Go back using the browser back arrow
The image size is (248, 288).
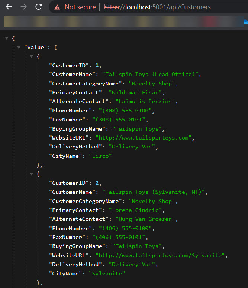pos(9,7)
